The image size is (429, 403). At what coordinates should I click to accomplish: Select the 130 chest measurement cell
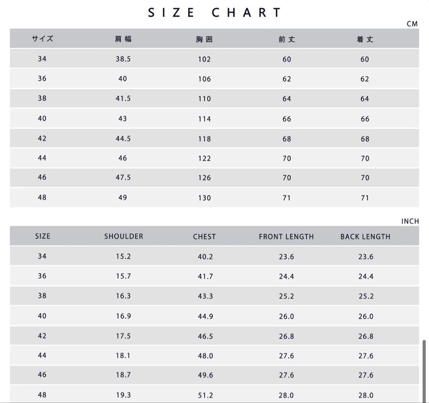tap(205, 198)
